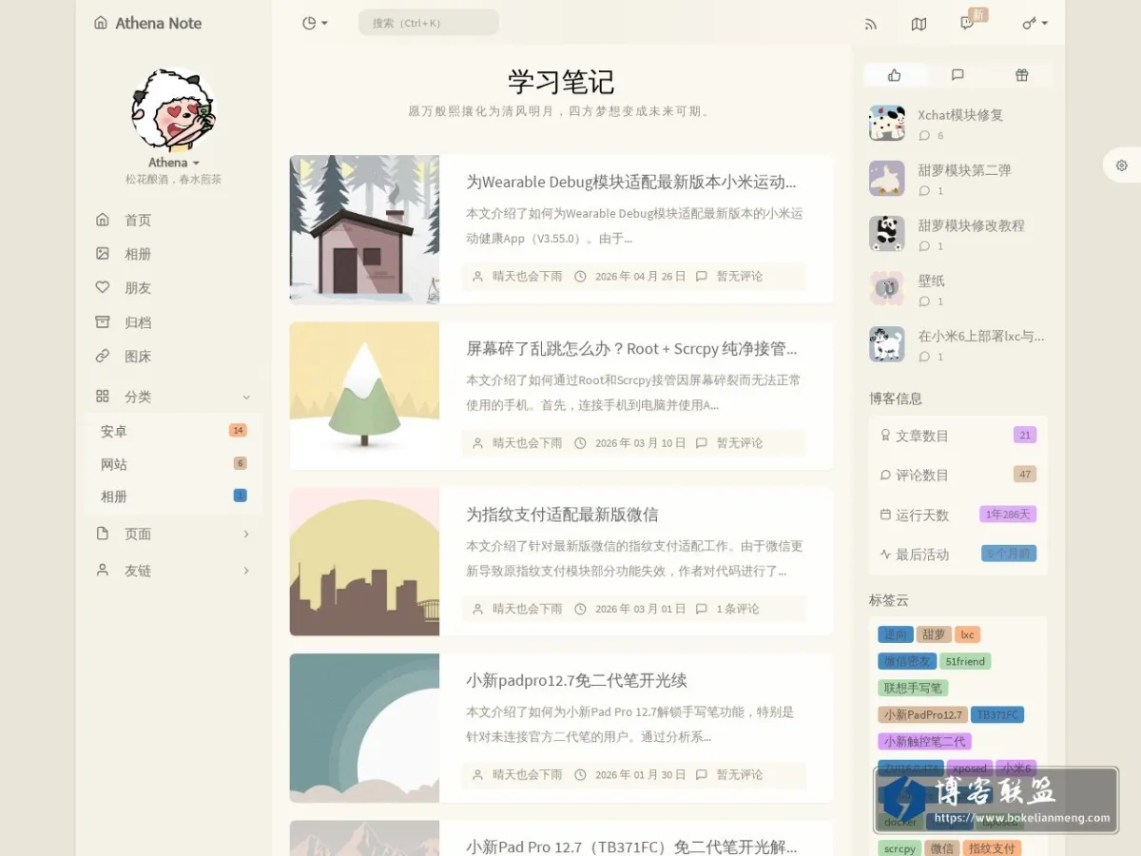Open the clock/theme dropdown in the header
This screenshot has height=856, width=1141.
315,23
